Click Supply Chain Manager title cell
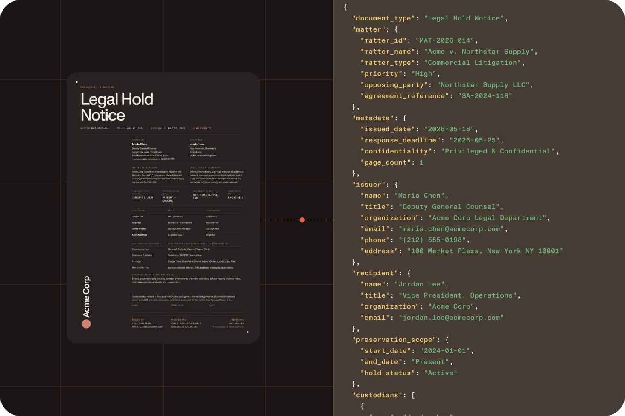The height and width of the screenshot is (416, 625). pyautogui.click(x=179, y=229)
